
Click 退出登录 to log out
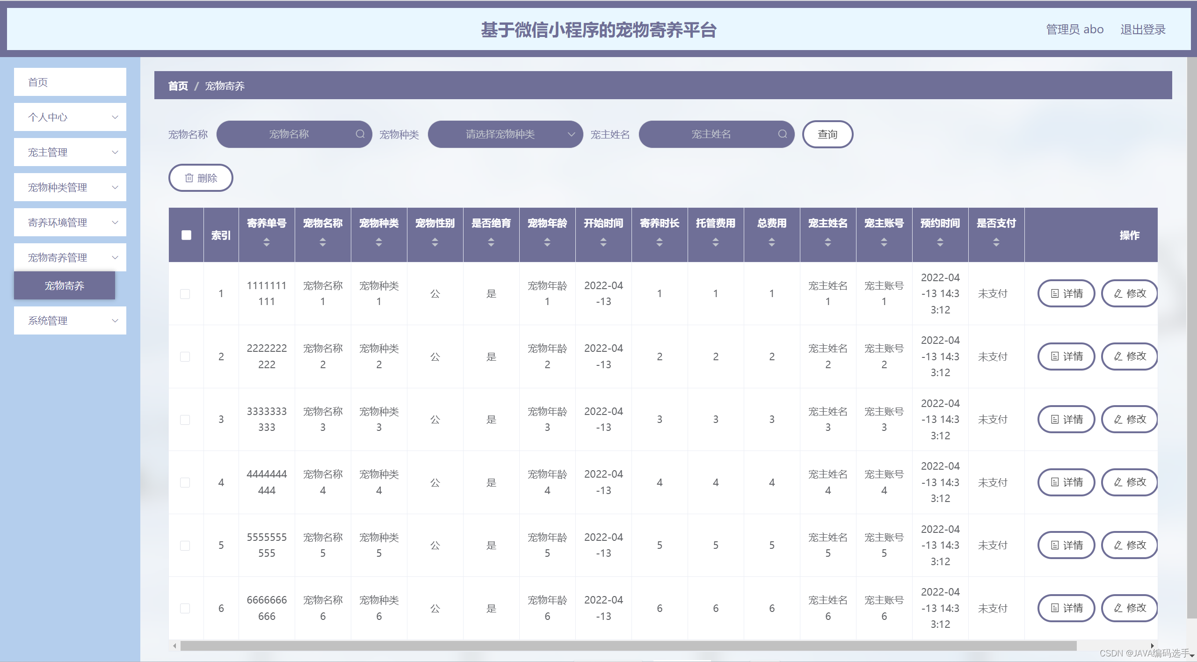click(x=1143, y=29)
